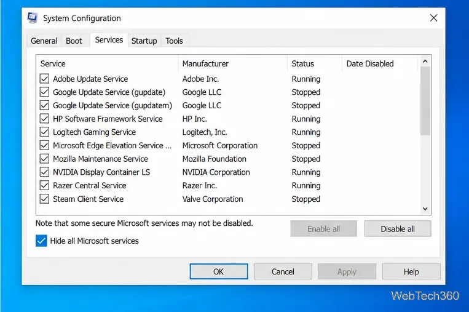This screenshot has height=312, width=469.
Task: Select the Logitech Gaming Service name
Action: pyautogui.click(x=94, y=132)
